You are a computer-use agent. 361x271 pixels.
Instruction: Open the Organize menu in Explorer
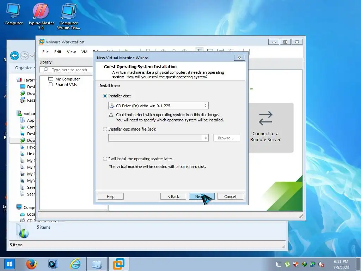25,68
